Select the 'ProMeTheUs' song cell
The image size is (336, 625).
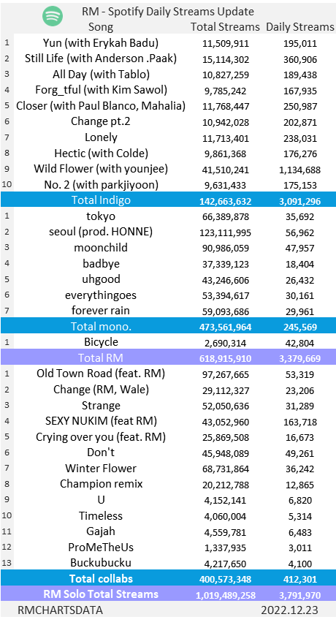click(101, 547)
